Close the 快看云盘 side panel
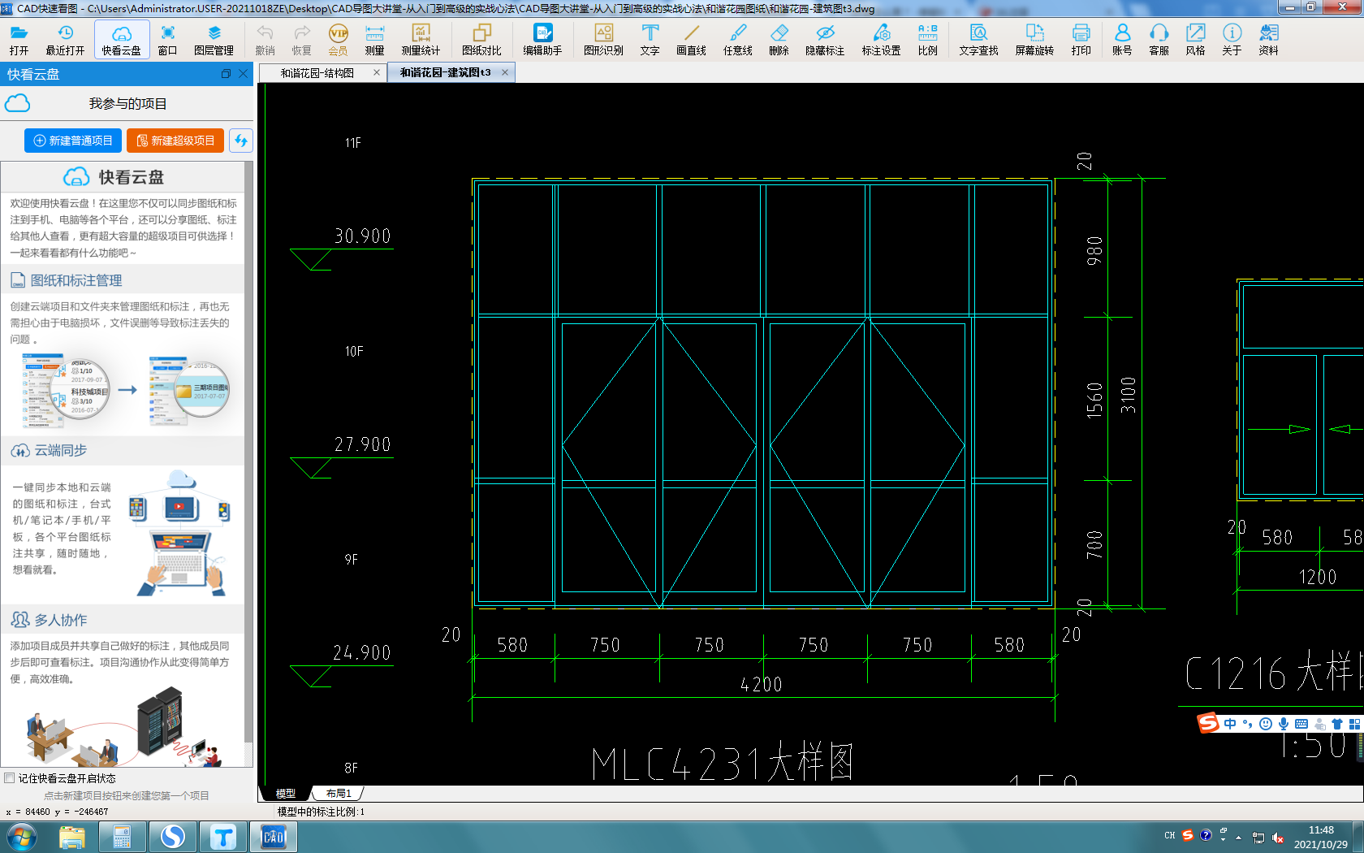 pyautogui.click(x=243, y=74)
